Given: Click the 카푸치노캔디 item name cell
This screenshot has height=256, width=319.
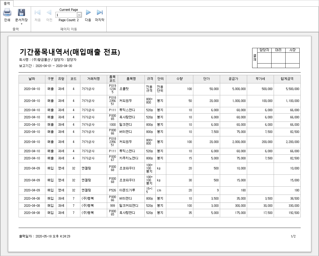Looking at the screenshot, I should 131,158.
